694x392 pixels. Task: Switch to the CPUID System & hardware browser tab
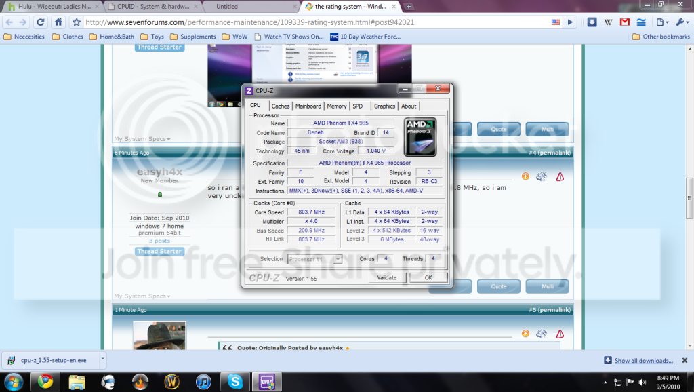point(154,7)
